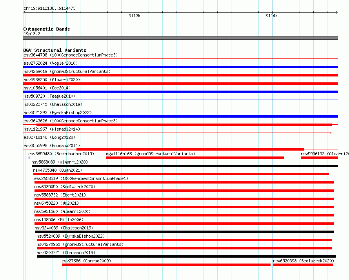
Task: Select the nsv5936250 Almarri2020 label
Action: [x=52, y=80]
